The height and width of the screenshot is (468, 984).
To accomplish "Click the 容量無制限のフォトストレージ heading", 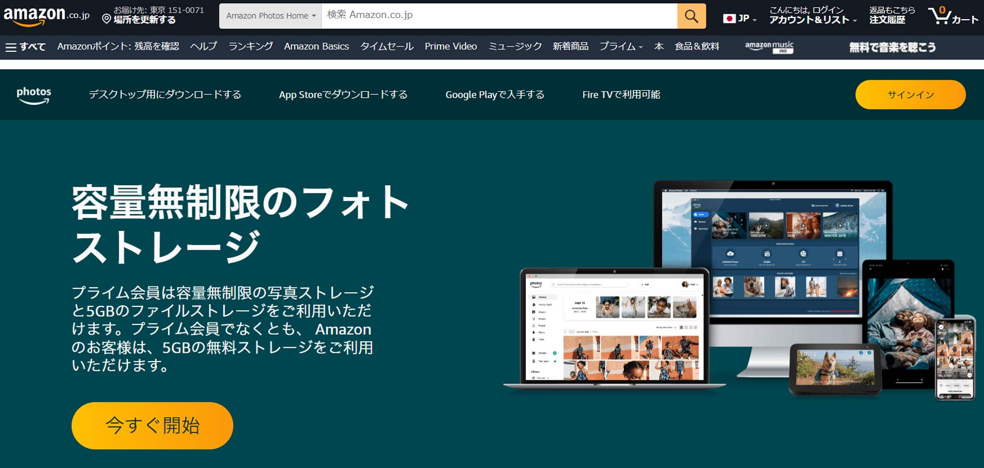I will [x=240, y=224].
